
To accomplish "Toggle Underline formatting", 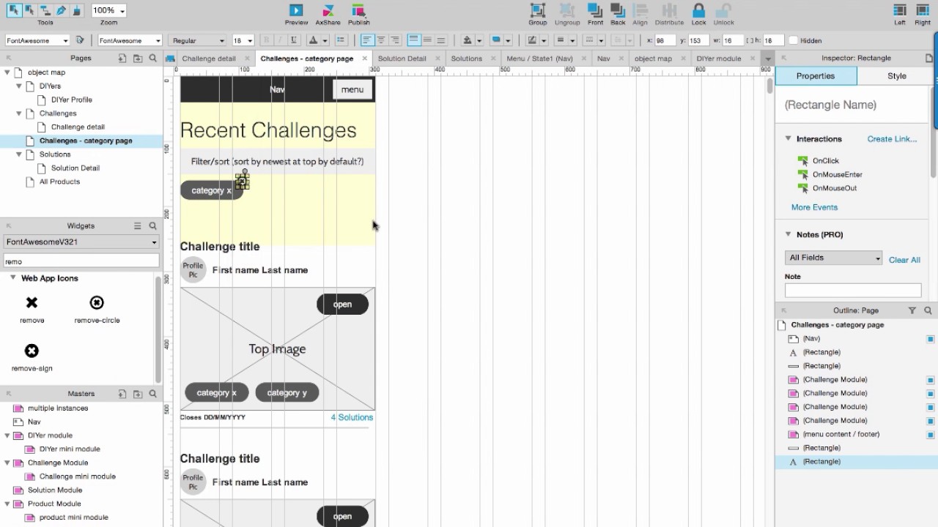I will pos(294,40).
